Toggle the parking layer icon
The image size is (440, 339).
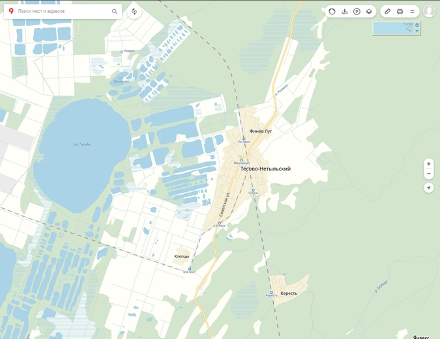(x=357, y=11)
